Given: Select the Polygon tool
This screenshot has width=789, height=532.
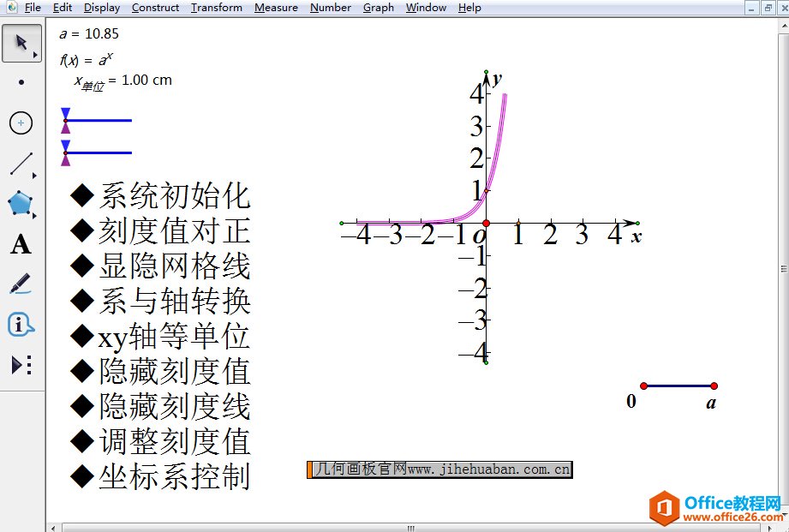Looking at the screenshot, I should 21,204.
